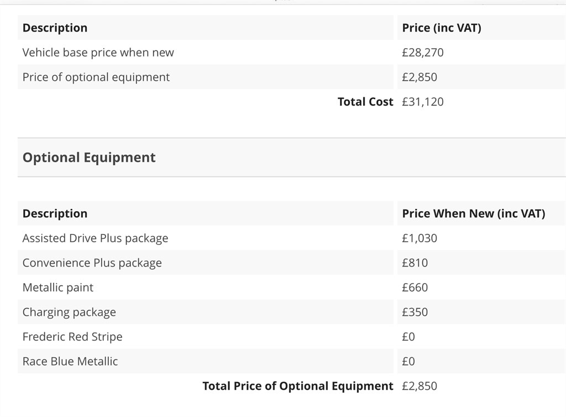This screenshot has width=566, height=417.
Task: Click the £810 price value
Action: pyautogui.click(x=415, y=263)
